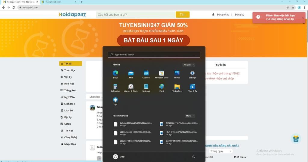Click Đăng ký link
This screenshot has height=162, width=308.
(x=239, y=15)
